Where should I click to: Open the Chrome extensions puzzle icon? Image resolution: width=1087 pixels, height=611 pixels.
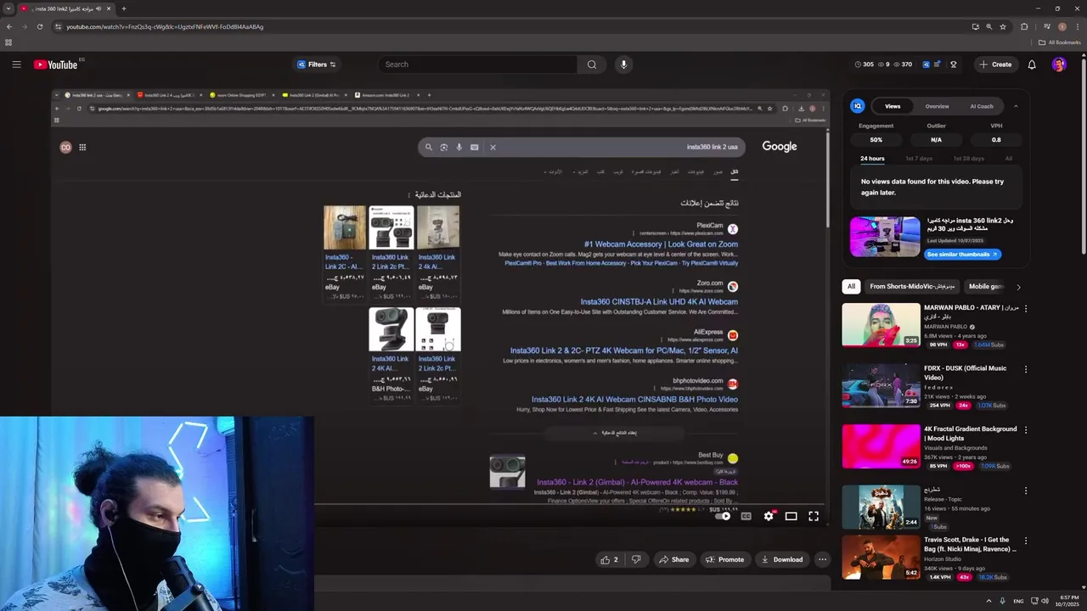[1024, 26]
